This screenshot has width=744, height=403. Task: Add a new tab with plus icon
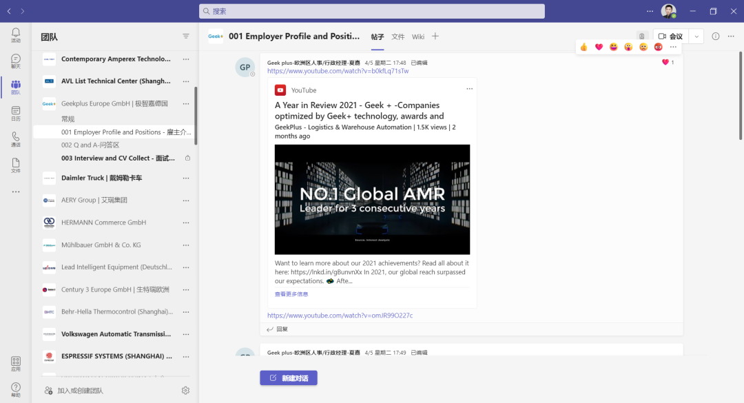click(x=435, y=36)
